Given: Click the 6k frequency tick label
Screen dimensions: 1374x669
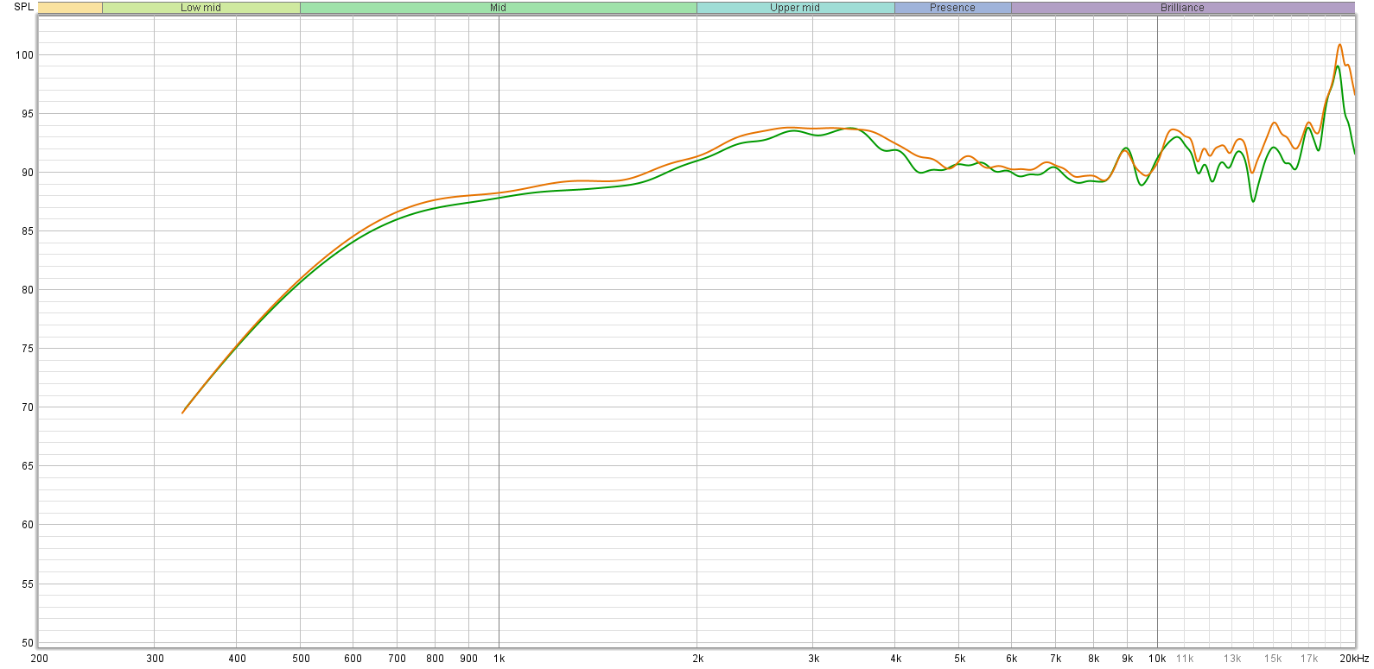Looking at the screenshot, I should [1011, 659].
